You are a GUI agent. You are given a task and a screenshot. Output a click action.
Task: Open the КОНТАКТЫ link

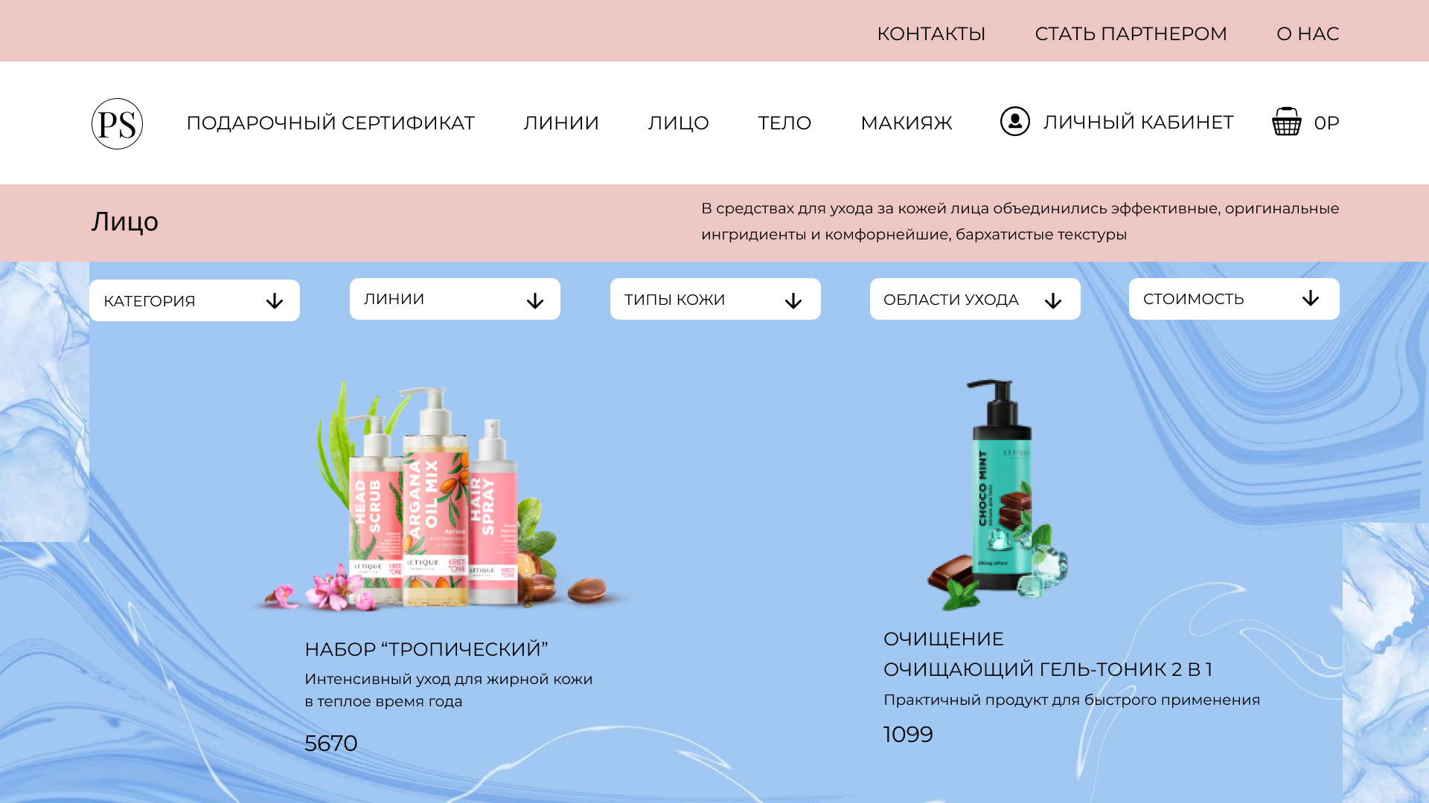point(931,33)
